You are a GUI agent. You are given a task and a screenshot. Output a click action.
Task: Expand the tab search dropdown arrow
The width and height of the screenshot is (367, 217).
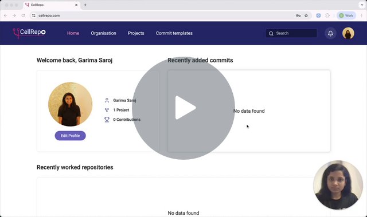[x=362, y=5]
